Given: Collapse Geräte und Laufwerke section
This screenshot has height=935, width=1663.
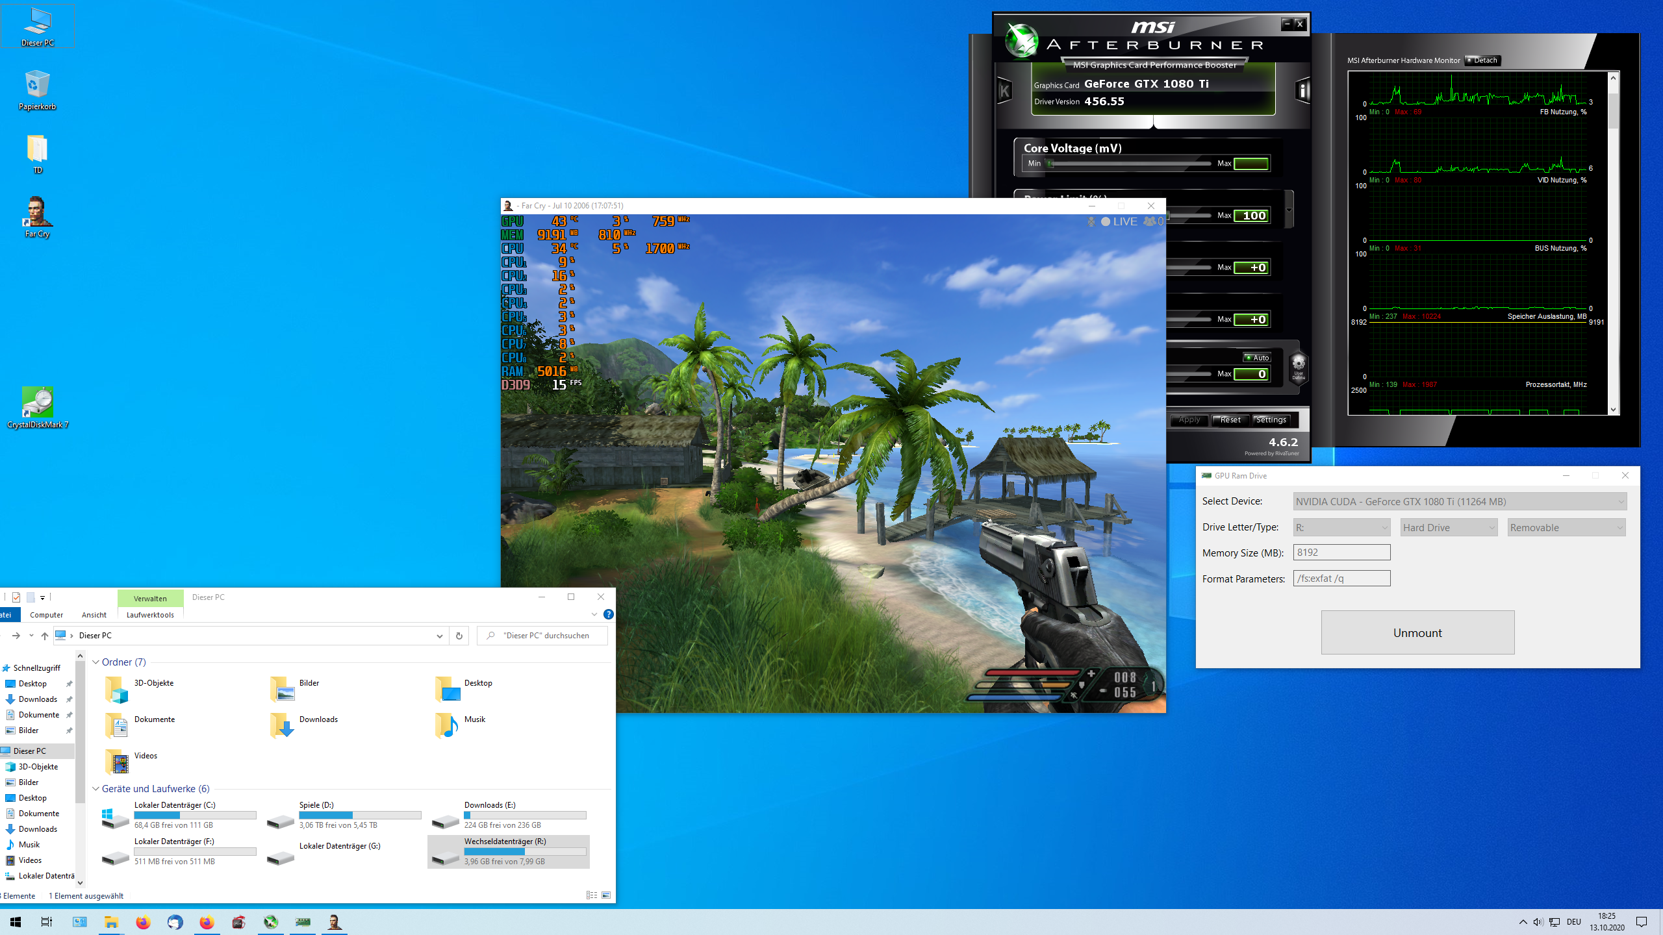Looking at the screenshot, I should tap(96, 789).
